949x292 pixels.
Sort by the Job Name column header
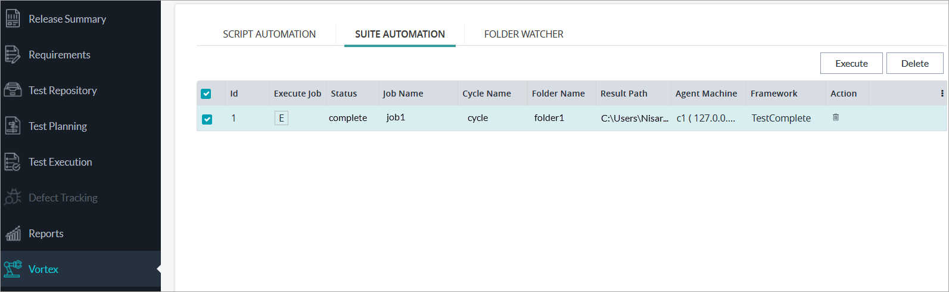click(x=403, y=94)
